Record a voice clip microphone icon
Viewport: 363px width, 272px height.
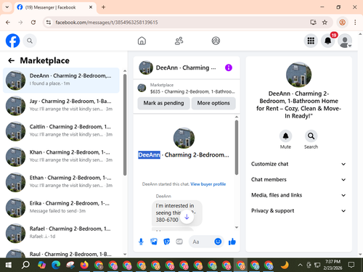pyautogui.click(x=141, y=242)
